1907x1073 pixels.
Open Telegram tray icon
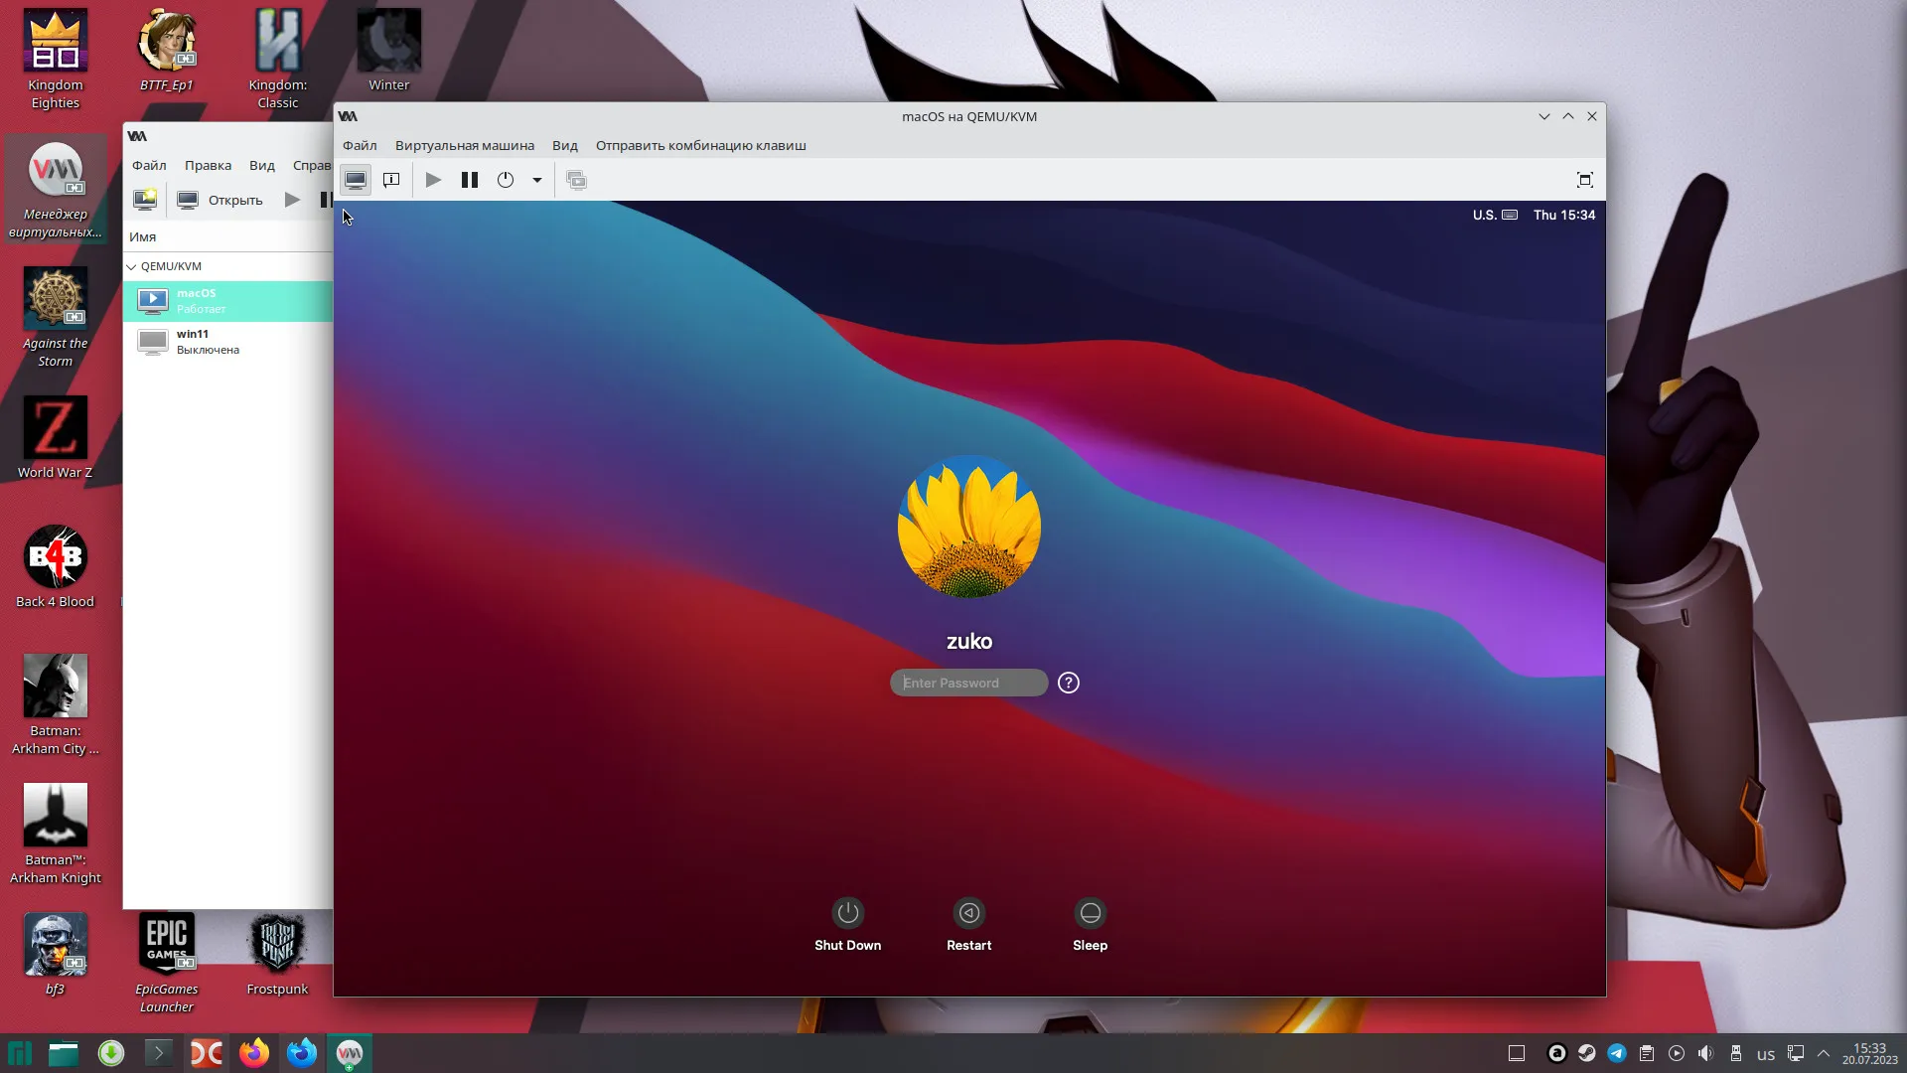(1617, 1054)
